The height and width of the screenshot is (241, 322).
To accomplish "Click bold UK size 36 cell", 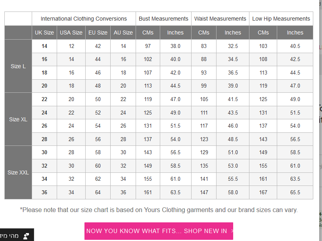I will click(x=44, y=192).
